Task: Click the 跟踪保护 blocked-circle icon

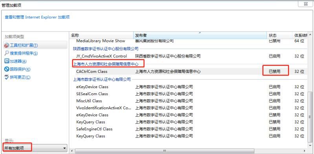Action: pos(7,69)
